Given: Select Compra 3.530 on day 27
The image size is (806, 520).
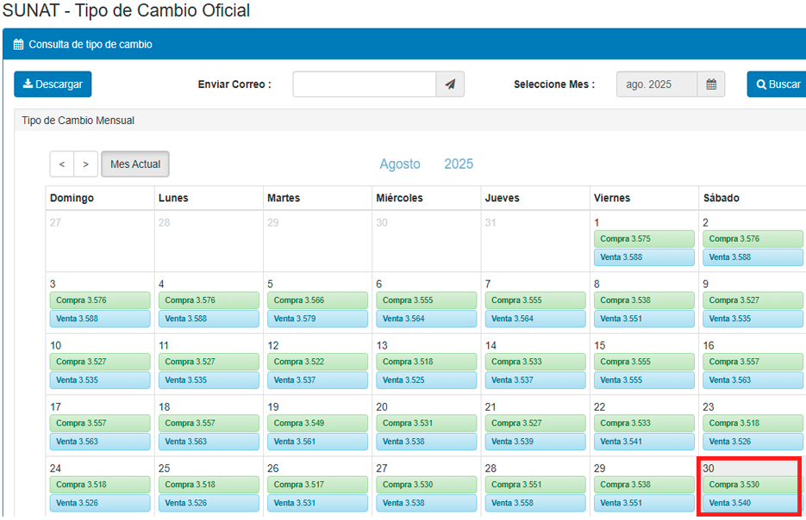Looking at the screenshot, I should [427, 485].
